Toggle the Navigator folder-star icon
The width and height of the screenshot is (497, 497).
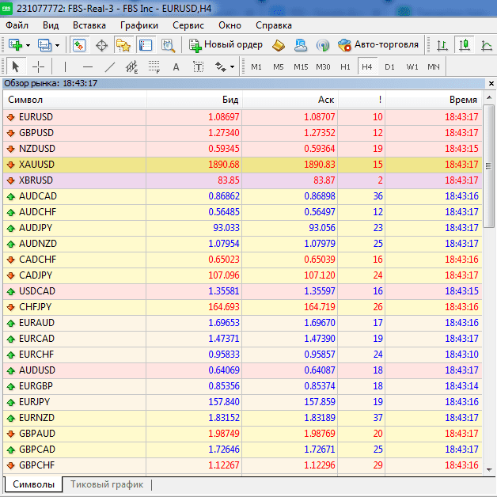(x=123, y=45)
